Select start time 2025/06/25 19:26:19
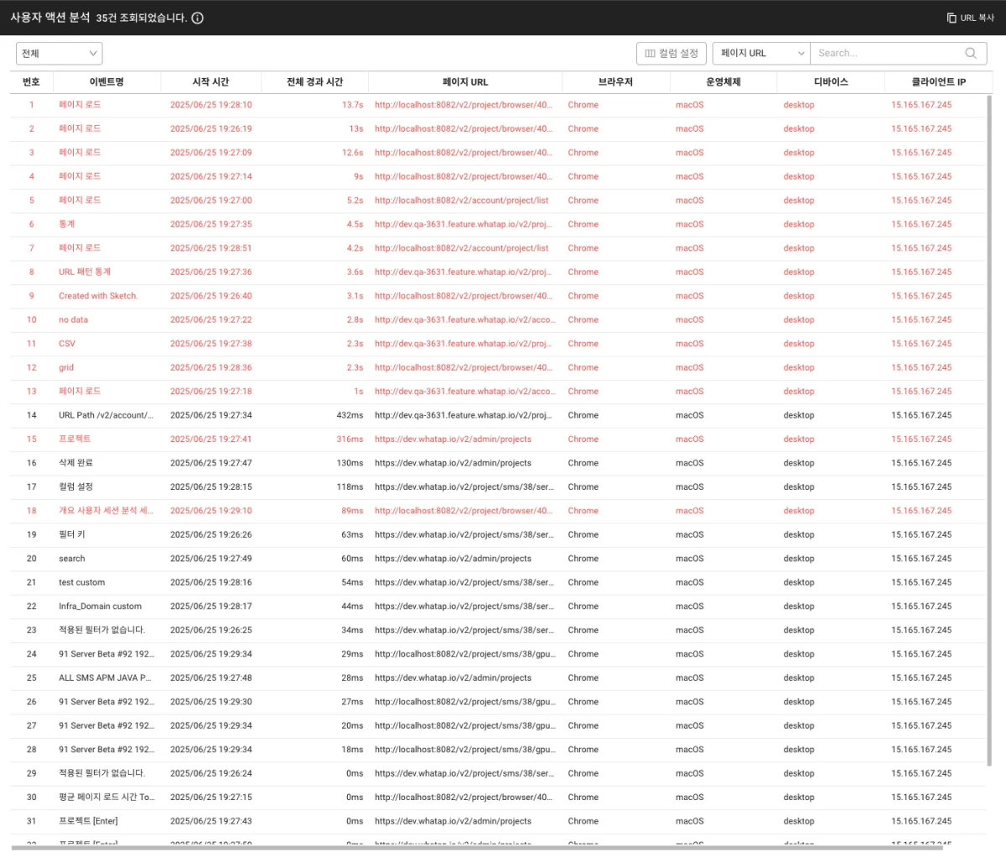Screen dimensions: 1006x863 pos(210,129)
